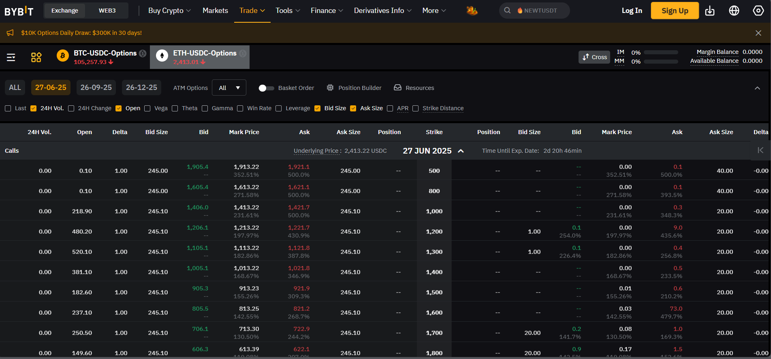The width and height of the screenshot is (771, 359).
Task: Open the grid layout icon
Action: click(x=36, y=57)
